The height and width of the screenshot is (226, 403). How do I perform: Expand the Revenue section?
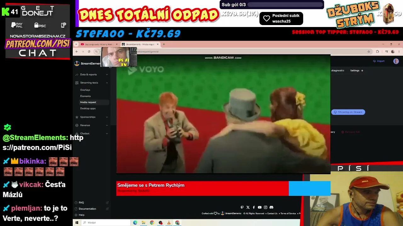pyautogui.click(x=107, y=125)
